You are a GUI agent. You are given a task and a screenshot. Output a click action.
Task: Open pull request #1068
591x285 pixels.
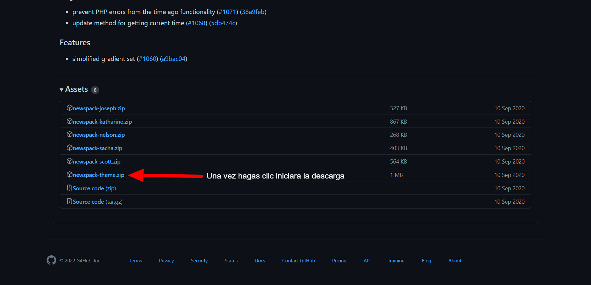197,23
